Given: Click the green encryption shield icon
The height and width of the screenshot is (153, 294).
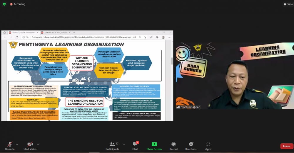Looking at the screenshot, I should pos(4,4).
